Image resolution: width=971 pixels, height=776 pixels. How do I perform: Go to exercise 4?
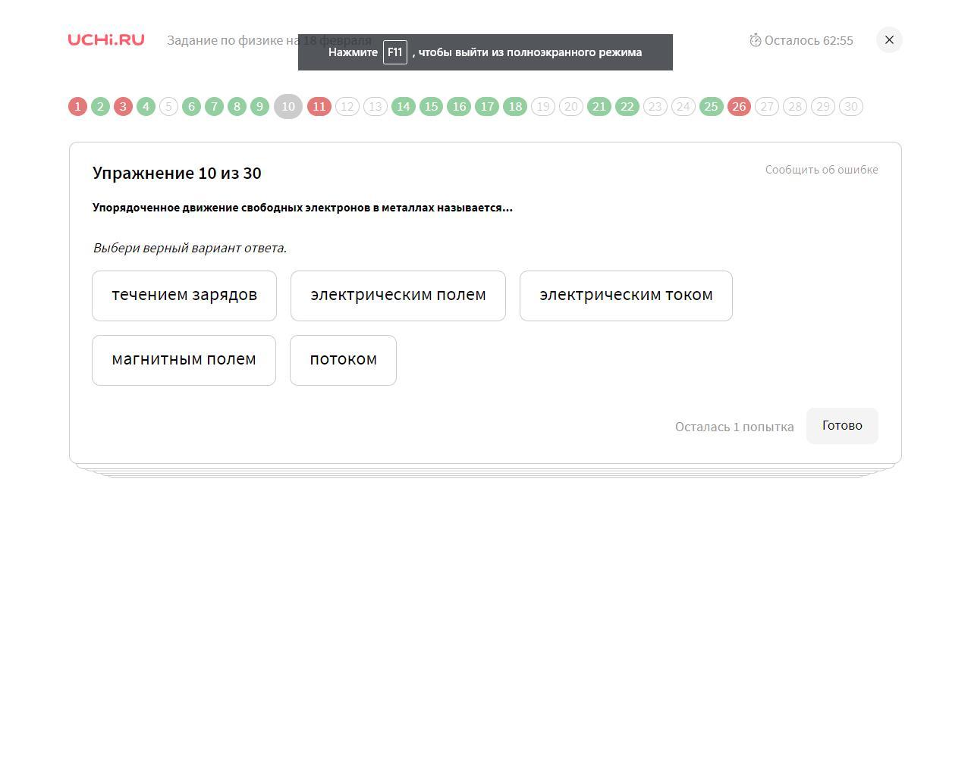tap(146, 107)
